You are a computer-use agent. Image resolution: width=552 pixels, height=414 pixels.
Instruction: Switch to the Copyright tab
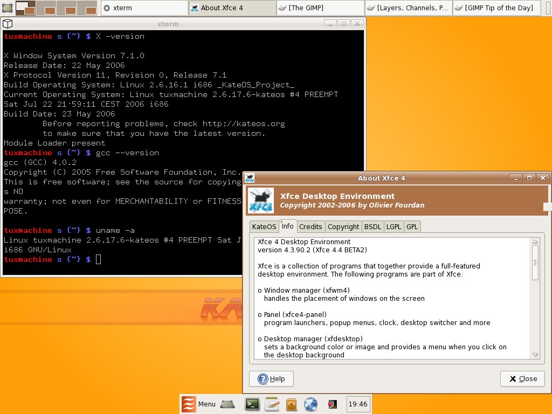pos(343,227)
